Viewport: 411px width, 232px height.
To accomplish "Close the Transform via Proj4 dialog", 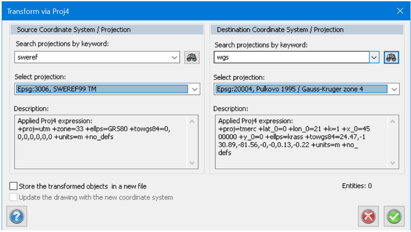I will (x=400, y=11).
